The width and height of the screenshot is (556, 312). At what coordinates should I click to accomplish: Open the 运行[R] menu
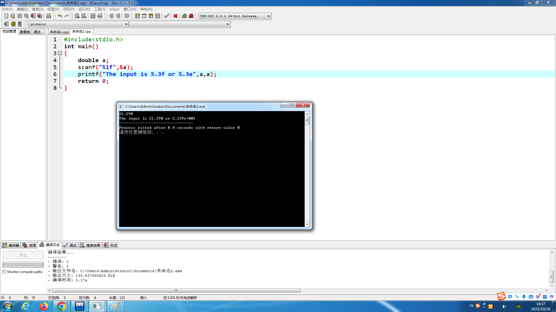coord(84,9)
